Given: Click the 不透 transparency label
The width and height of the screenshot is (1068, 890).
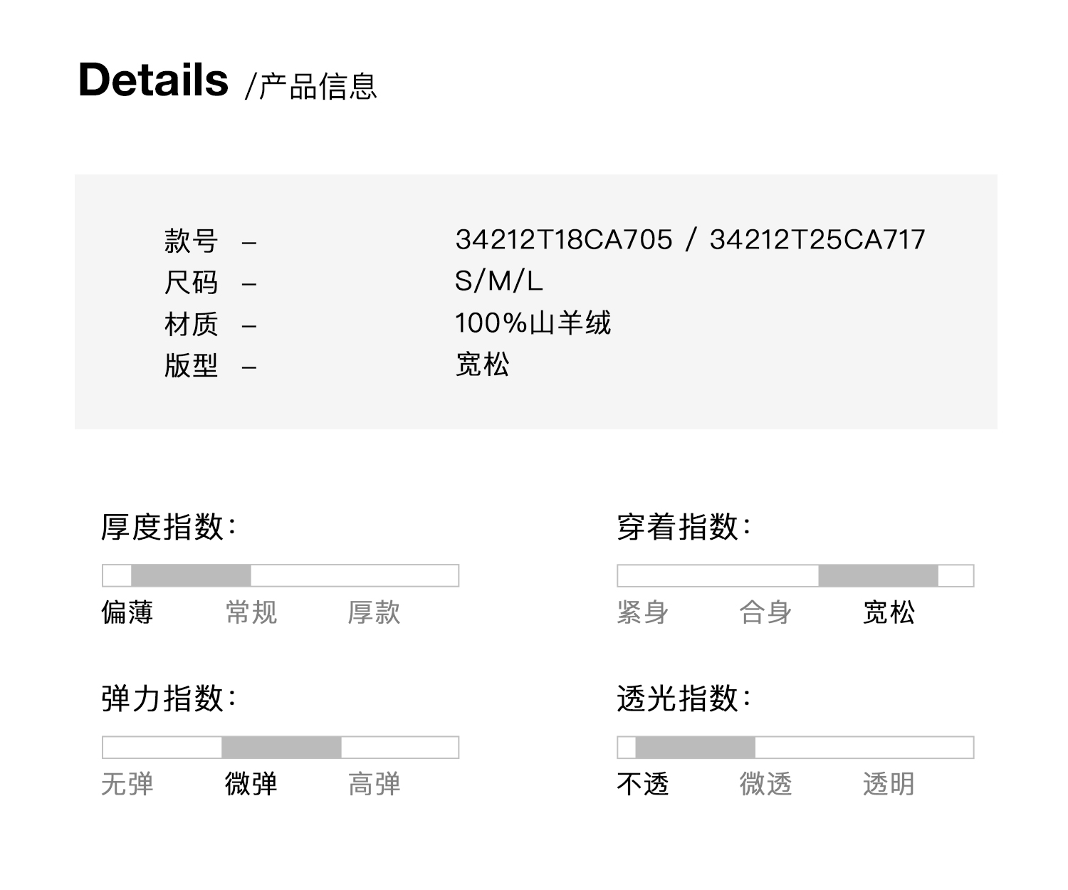Looking at the screenshot, I should pyautogui.click(x=642, y=784).
